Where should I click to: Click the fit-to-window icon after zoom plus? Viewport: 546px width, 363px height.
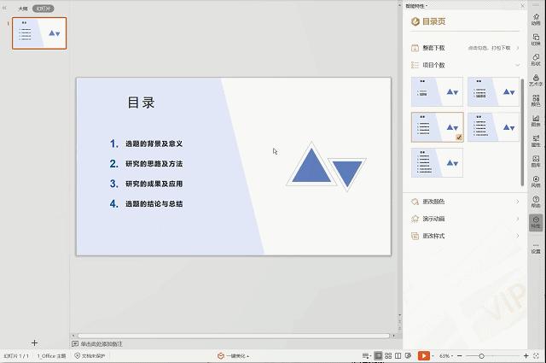537,355
